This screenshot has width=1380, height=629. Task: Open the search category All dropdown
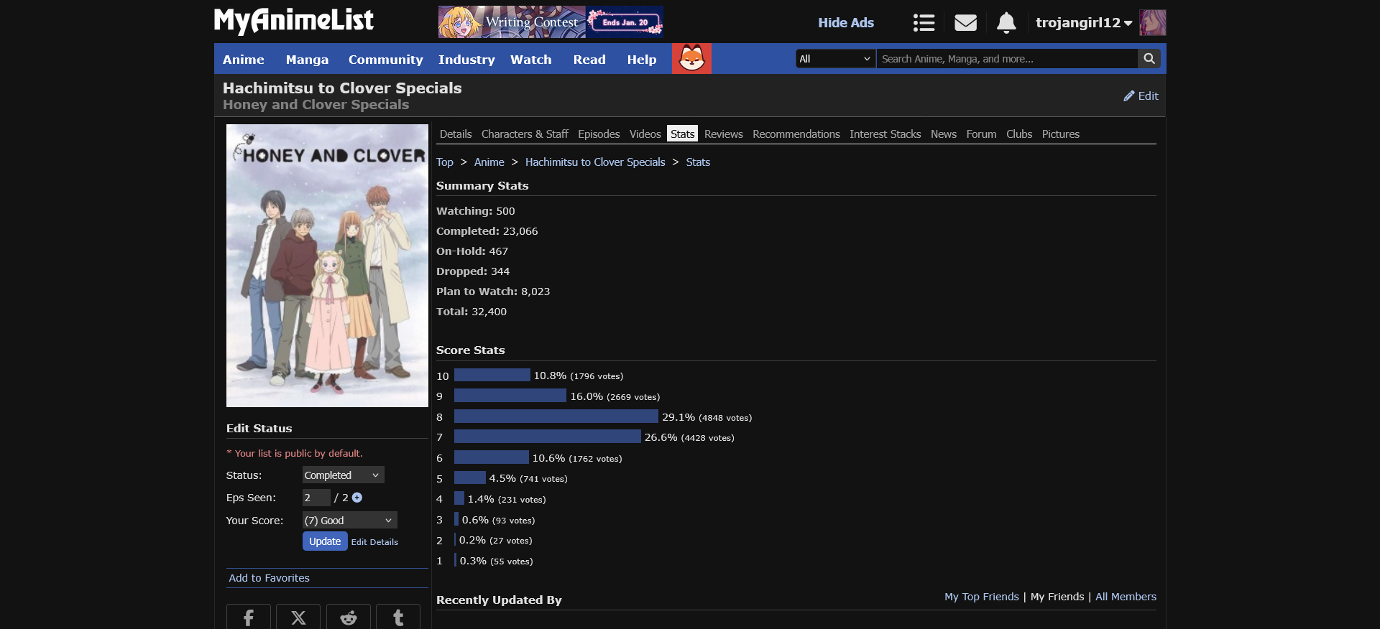[835, 59]
